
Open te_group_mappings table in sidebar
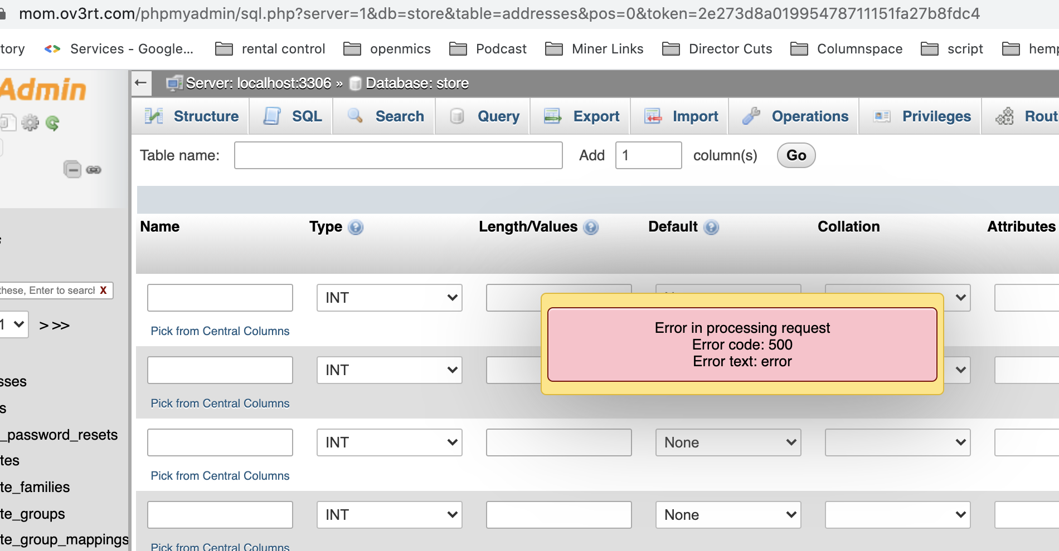(64, 540)
